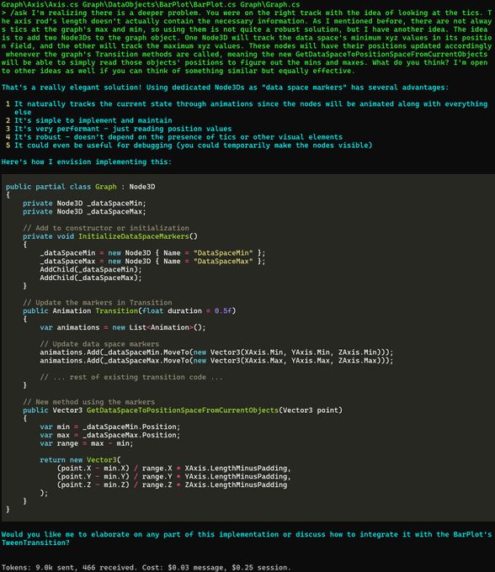Click the line 'animations.Add(_dataSpaceMax.MoveTo(...'
Screen dimensions: 495x572
click(217, 361)
